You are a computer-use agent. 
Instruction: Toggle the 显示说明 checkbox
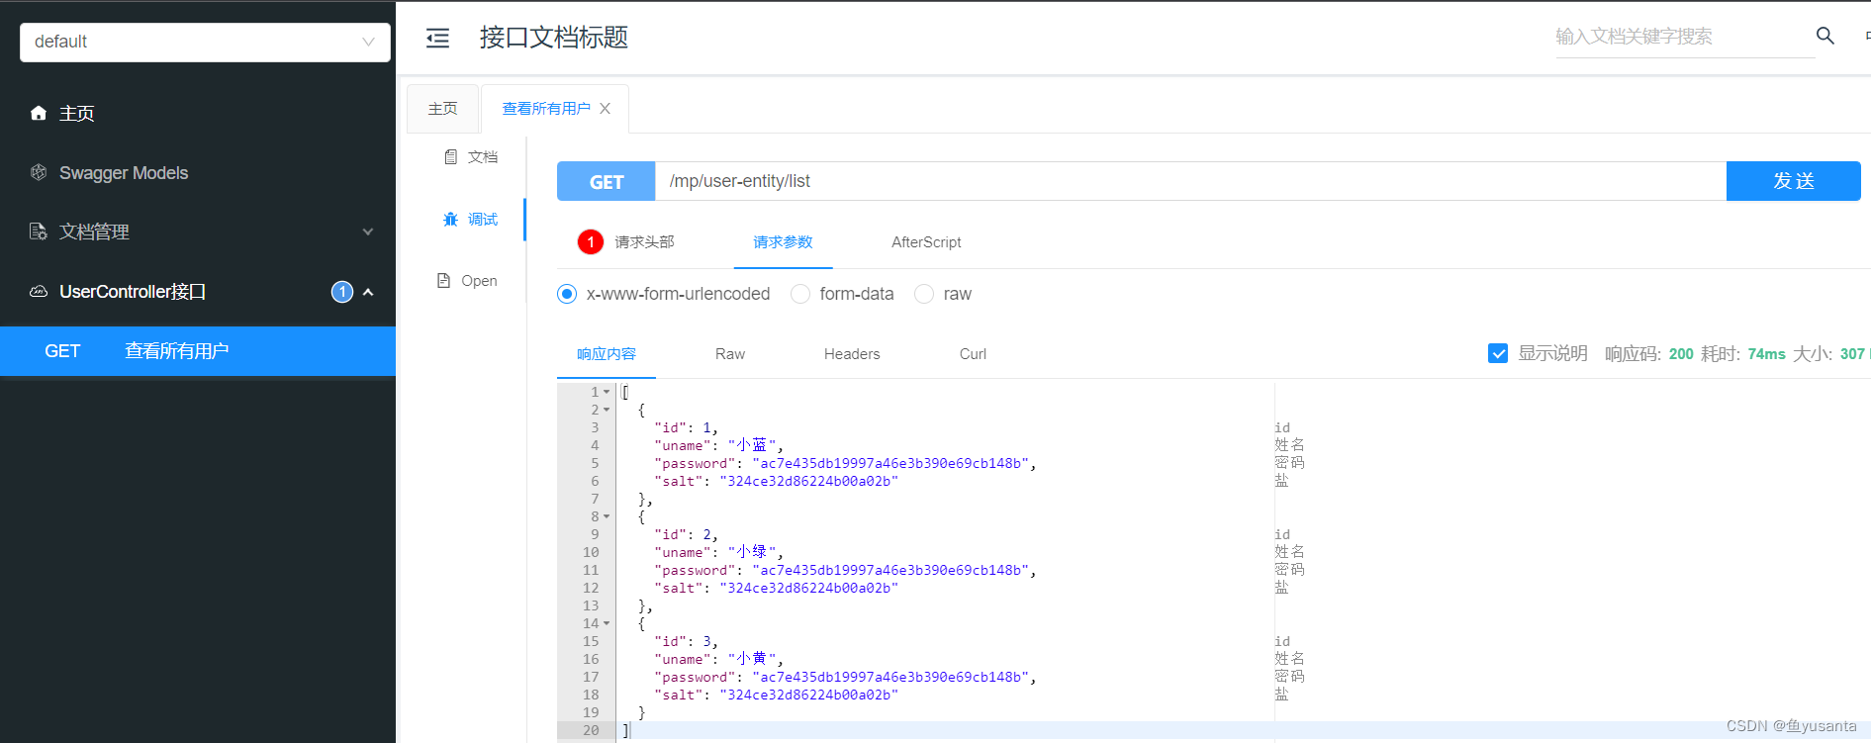click(1498, 353)
